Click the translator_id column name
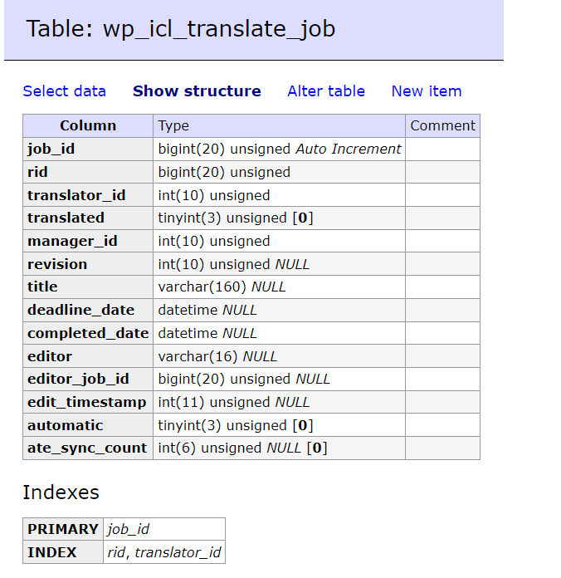The image size is (561, 578). coord(76,195)
